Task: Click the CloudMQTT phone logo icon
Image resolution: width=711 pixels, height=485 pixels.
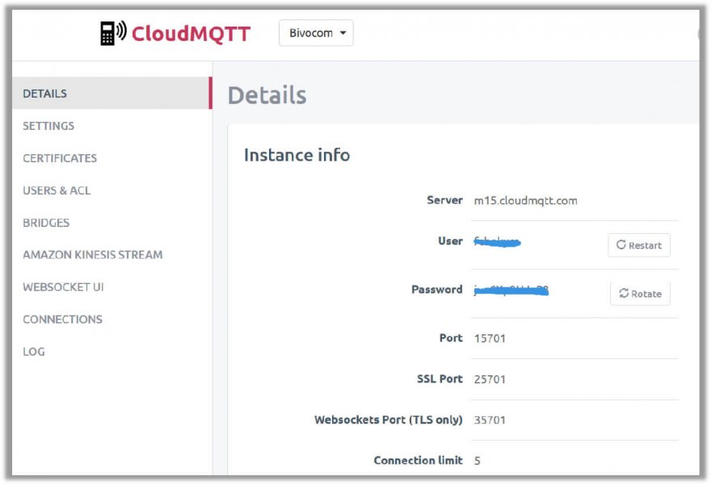Action: click(113, 33)
